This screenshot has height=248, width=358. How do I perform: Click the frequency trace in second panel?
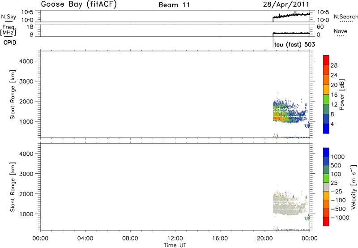click(x=291, y=33)
